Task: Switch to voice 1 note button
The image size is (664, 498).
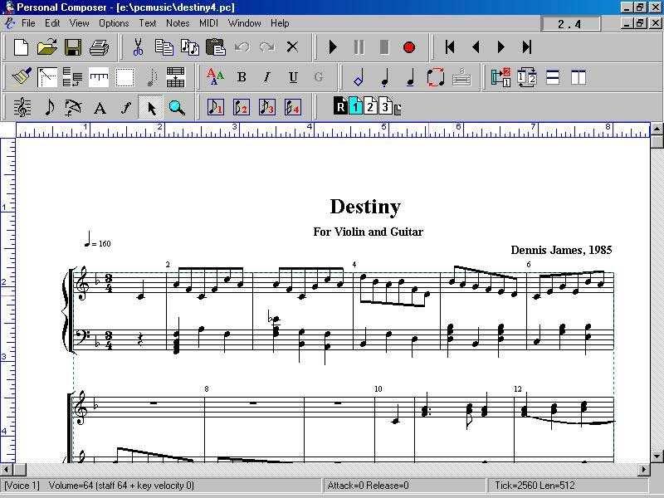Action: click(x=216, y=108)
